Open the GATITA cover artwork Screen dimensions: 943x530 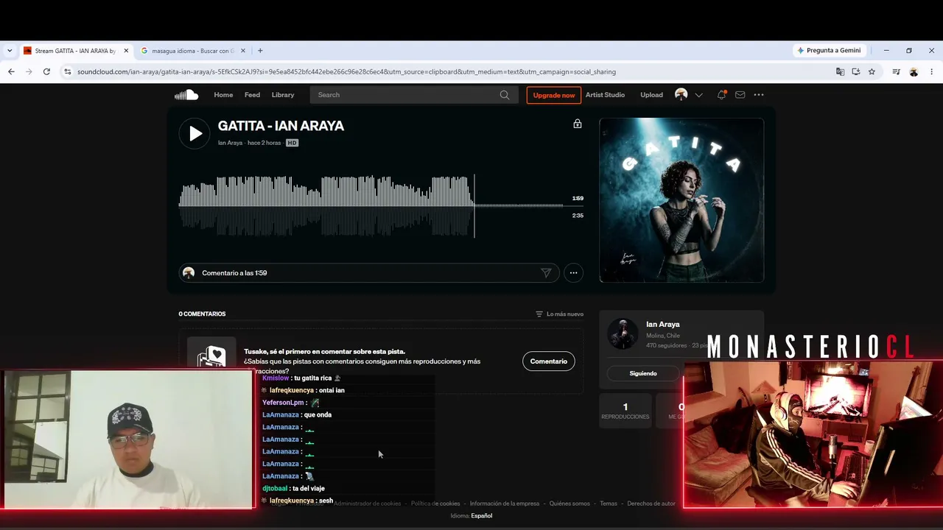pos(681,200)
